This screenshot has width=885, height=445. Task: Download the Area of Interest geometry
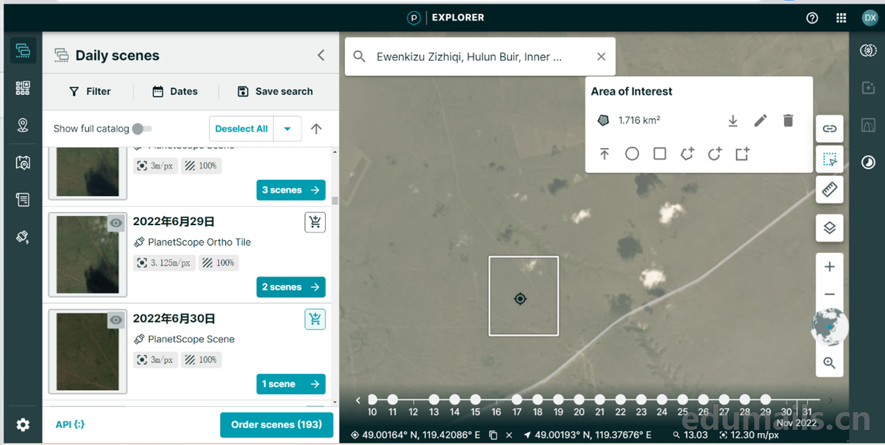pos(732,121)
